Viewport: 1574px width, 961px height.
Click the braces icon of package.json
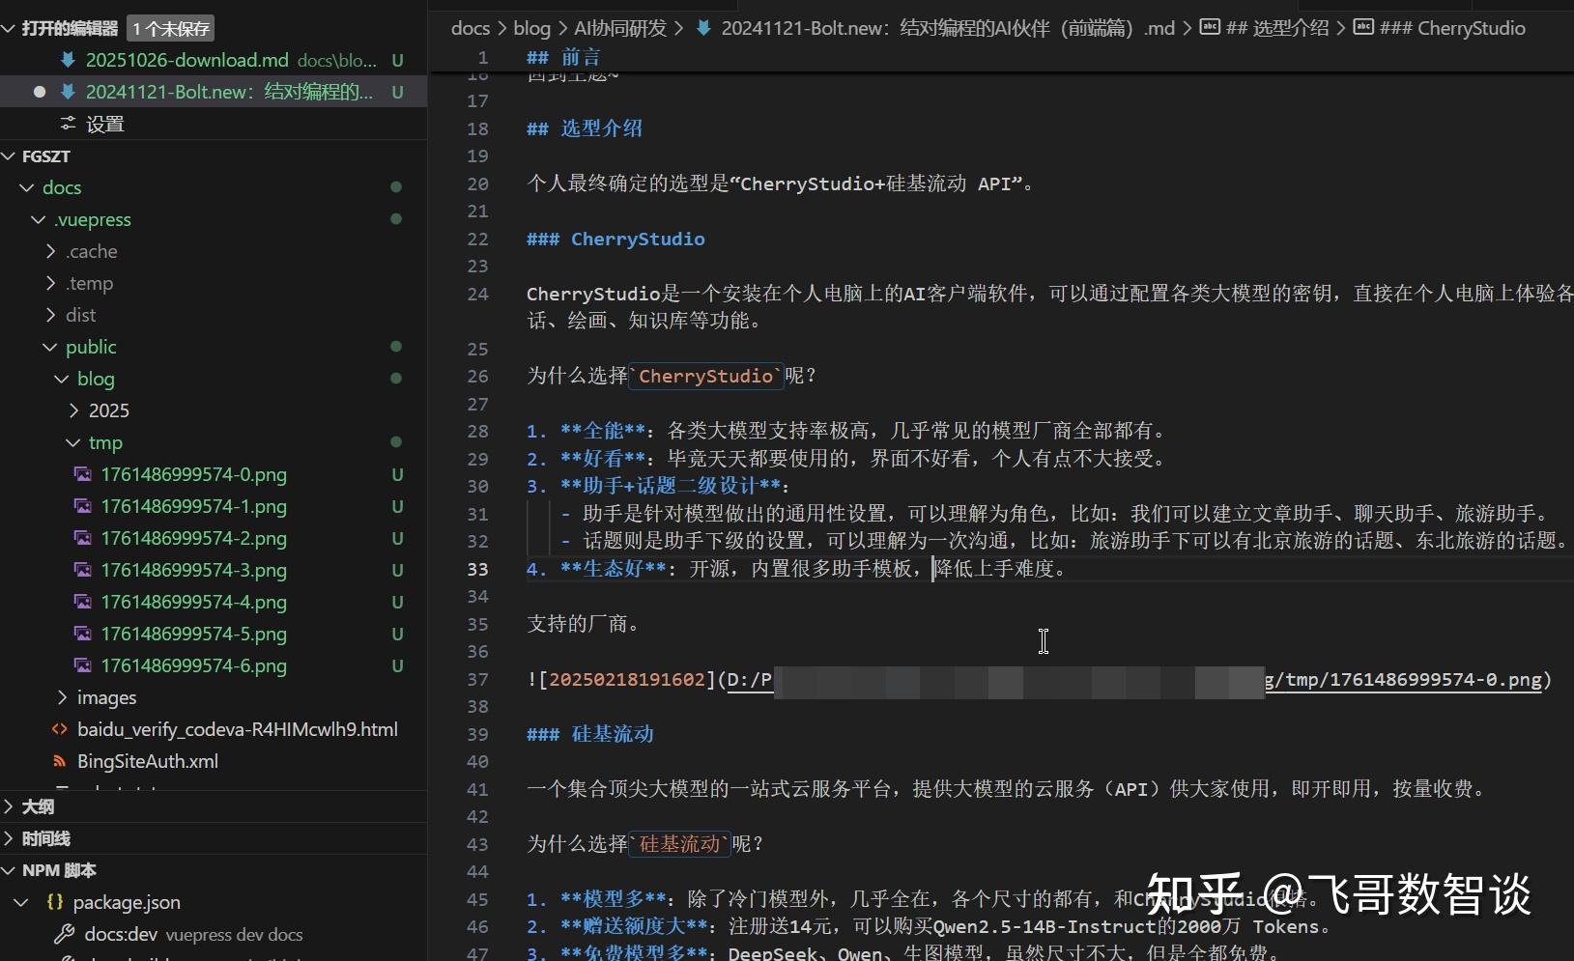pos(55,902)
